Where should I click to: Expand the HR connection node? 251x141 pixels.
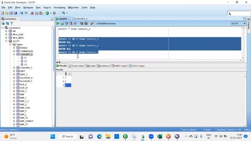[x=6, y=31]
